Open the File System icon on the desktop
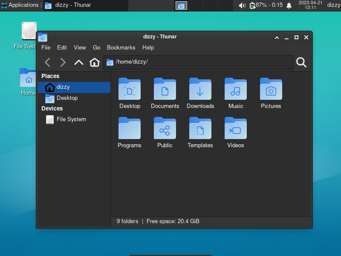This screenshot has width=341, height=256. point(29,31)
